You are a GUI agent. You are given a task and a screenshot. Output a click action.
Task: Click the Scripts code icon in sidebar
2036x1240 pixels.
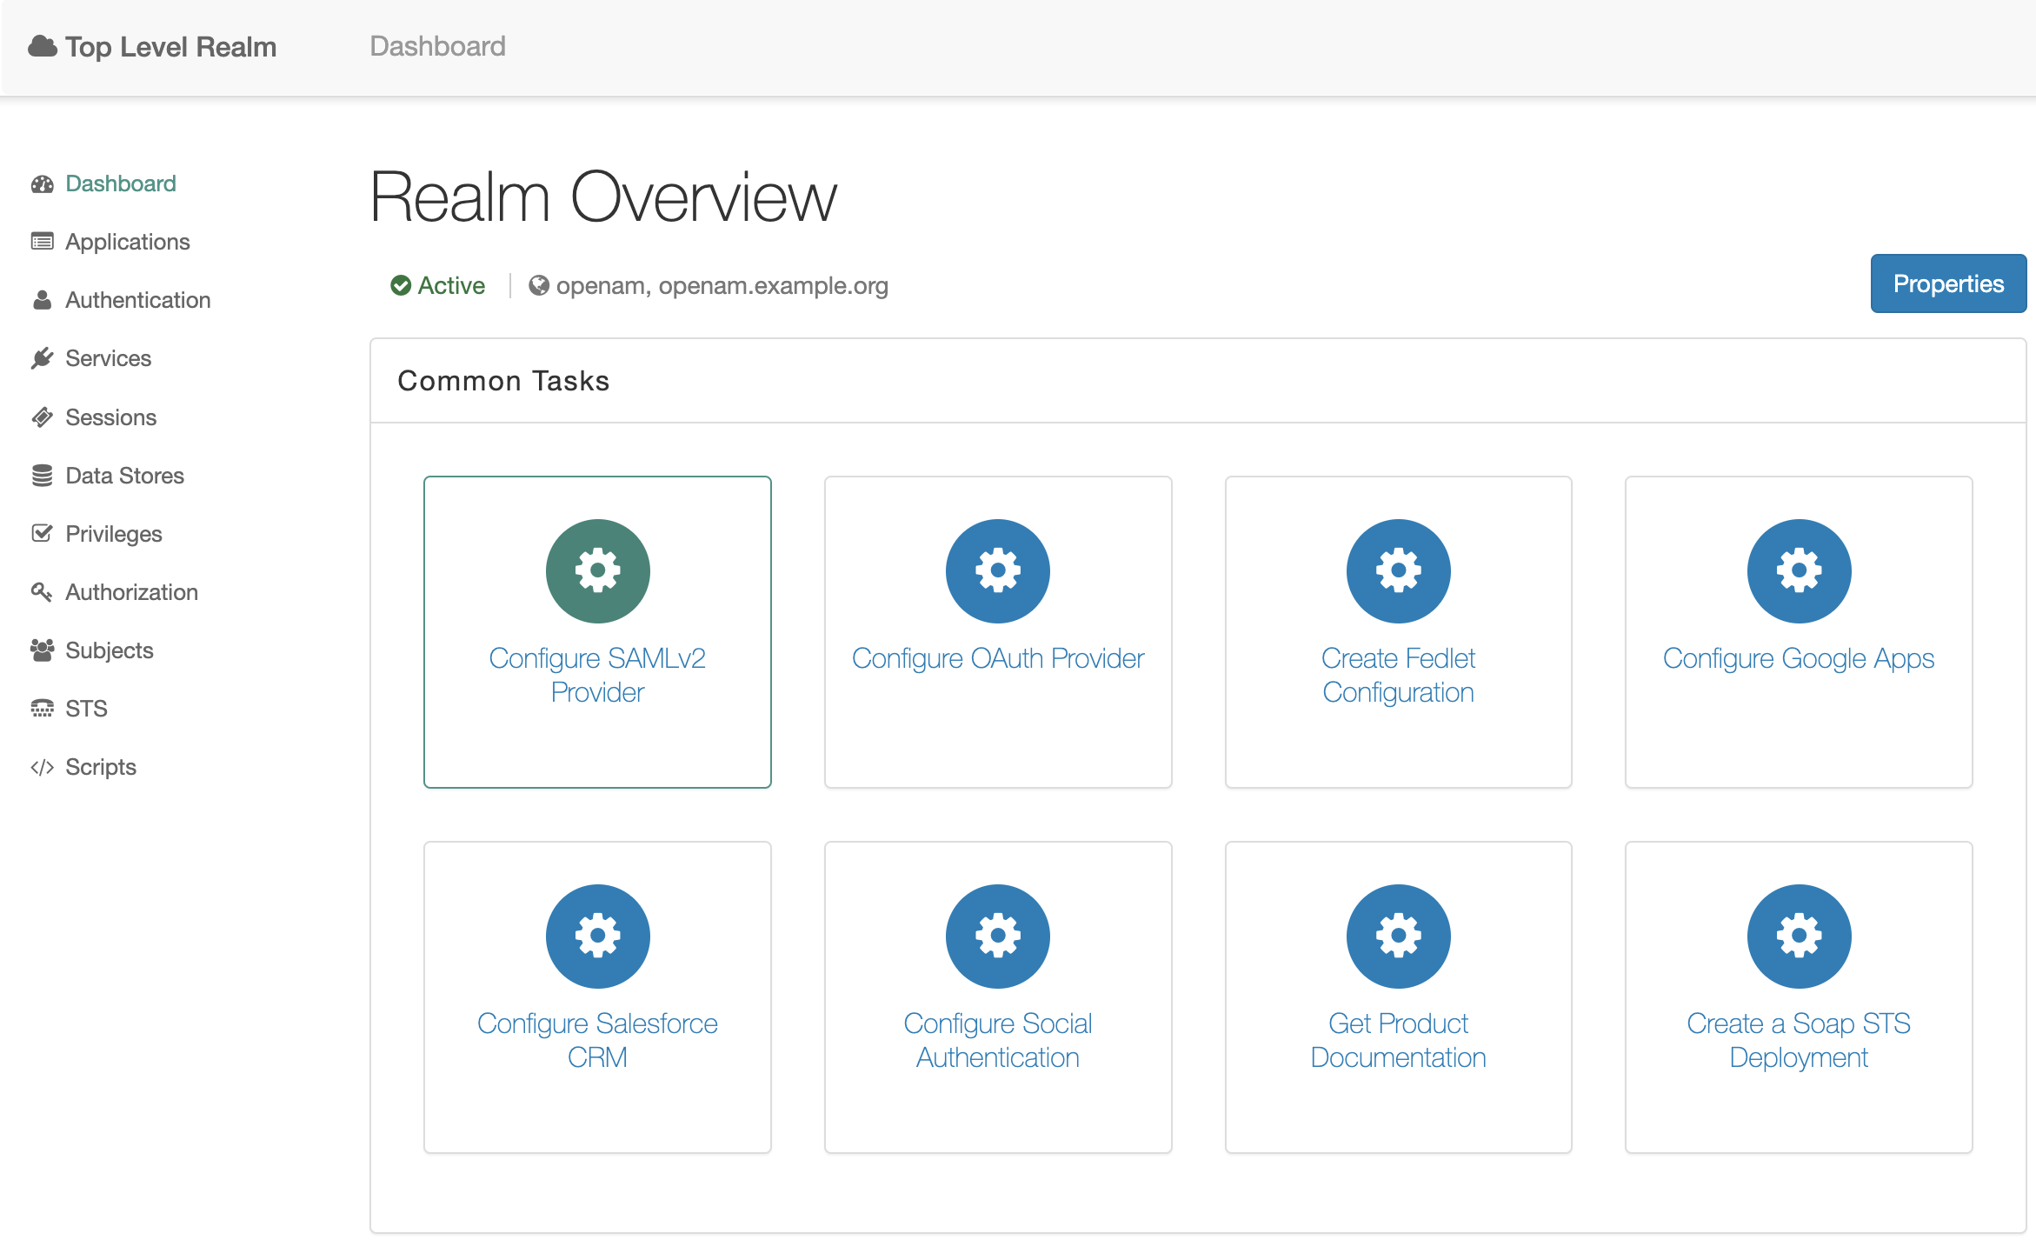pos(42,767)
